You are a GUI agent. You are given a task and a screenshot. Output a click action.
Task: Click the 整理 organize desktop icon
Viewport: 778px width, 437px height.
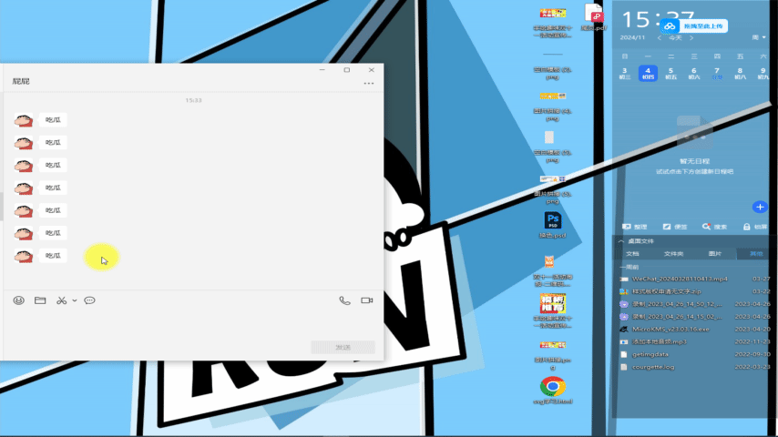pos(635,227)
